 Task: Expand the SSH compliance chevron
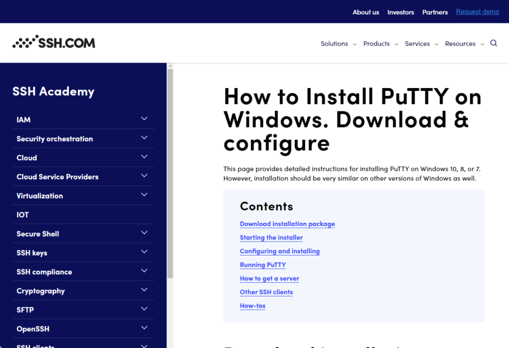coord(144,270)
